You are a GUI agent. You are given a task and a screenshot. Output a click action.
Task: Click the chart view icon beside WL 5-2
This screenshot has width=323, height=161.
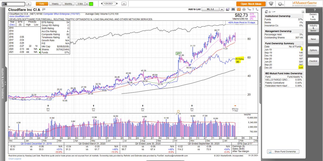tap(228, 9)
